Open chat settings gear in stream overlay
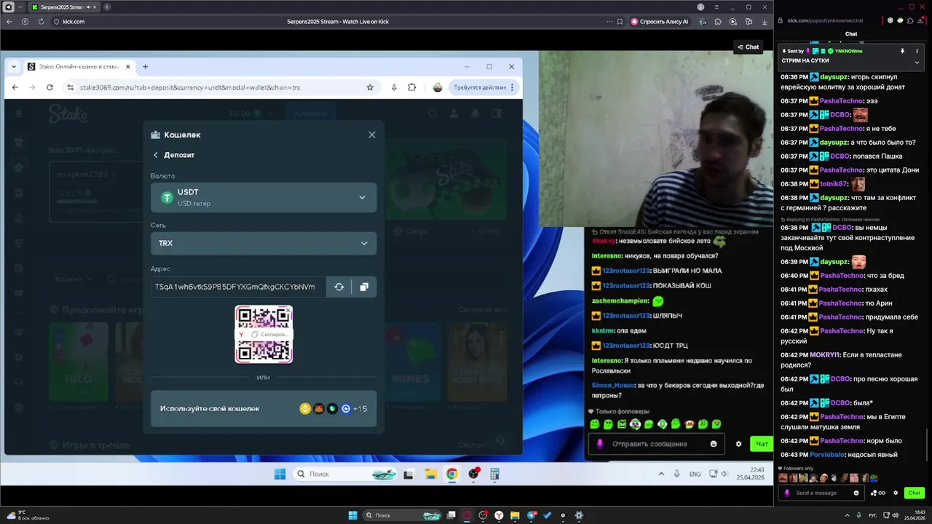This screenshot has height=524, width=932. [738, 444]
